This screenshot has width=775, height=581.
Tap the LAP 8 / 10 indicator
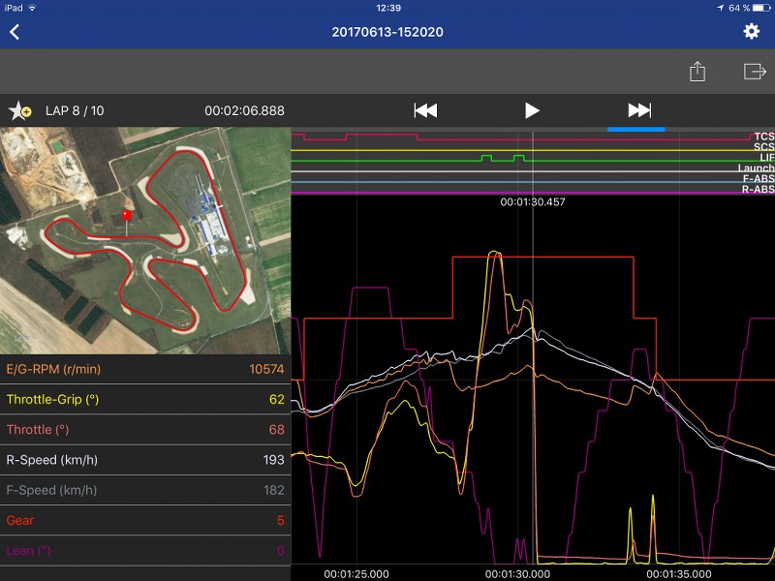click(x=75, y=110)
